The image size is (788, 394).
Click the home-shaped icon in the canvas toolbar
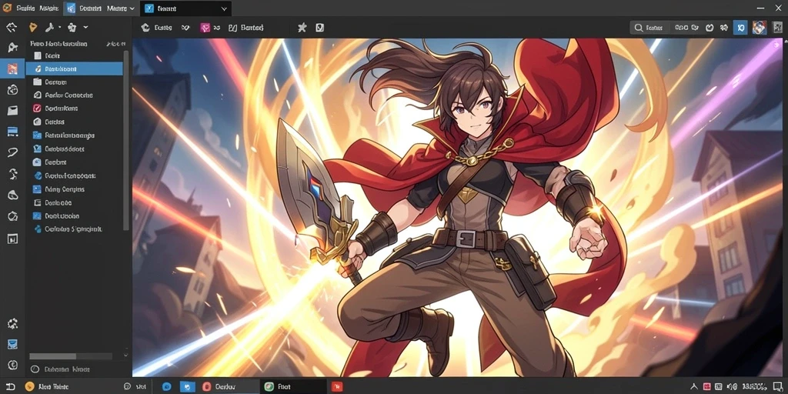145,28
